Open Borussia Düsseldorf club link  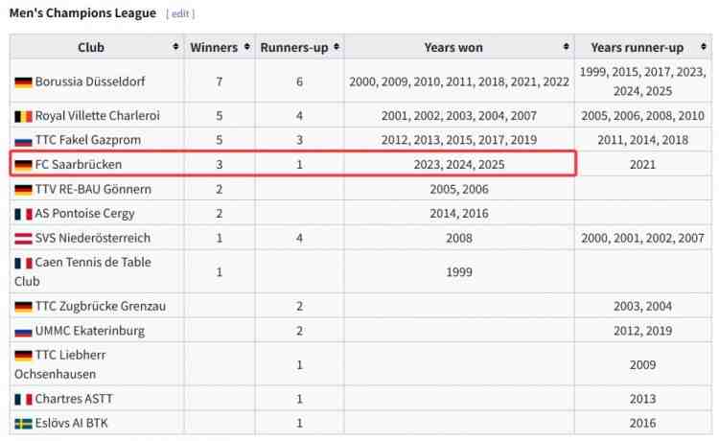tap(90, 81)
